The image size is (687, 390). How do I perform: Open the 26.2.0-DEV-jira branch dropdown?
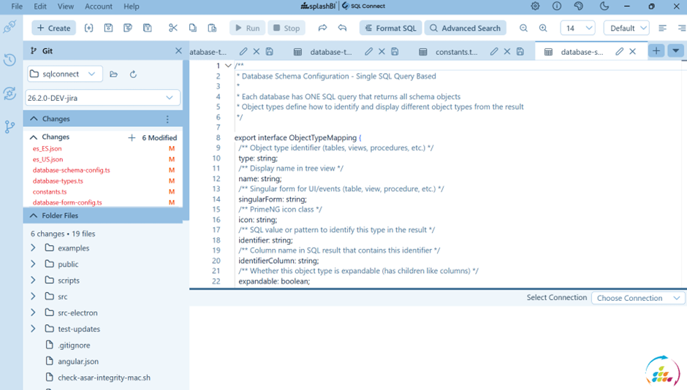103,97
